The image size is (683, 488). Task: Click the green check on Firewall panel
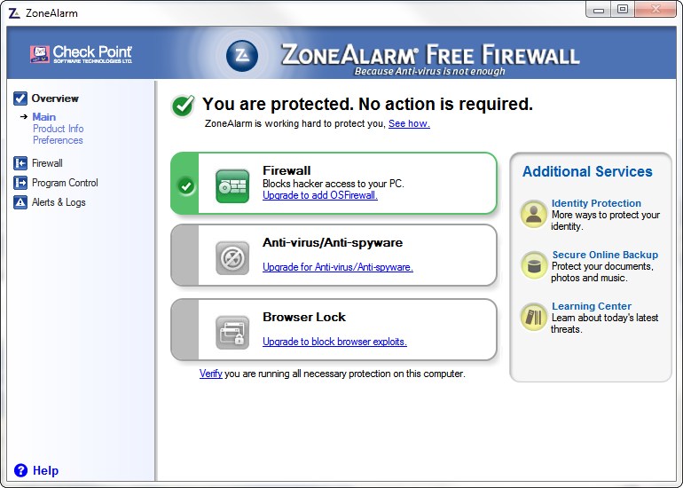click(x=186, y=186)
